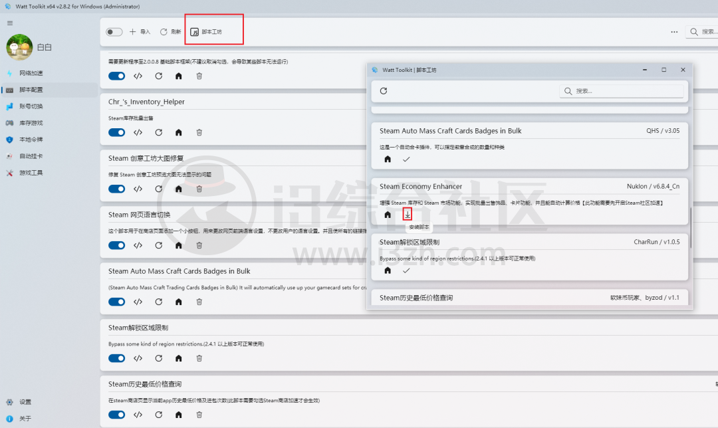Open 本地令牌 in the sidebar
Screen dimensions: 718x428
49,140
